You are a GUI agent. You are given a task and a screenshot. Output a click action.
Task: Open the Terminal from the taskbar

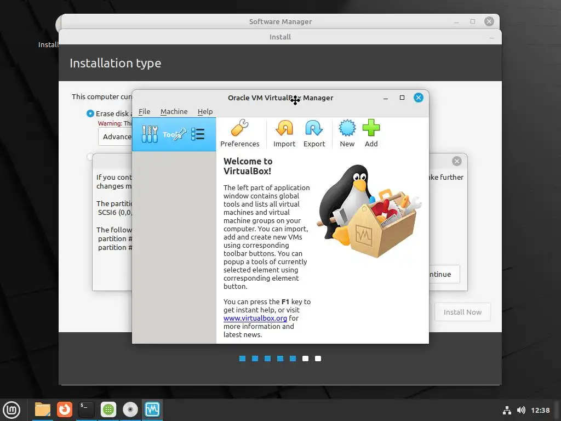coord(86,409)
